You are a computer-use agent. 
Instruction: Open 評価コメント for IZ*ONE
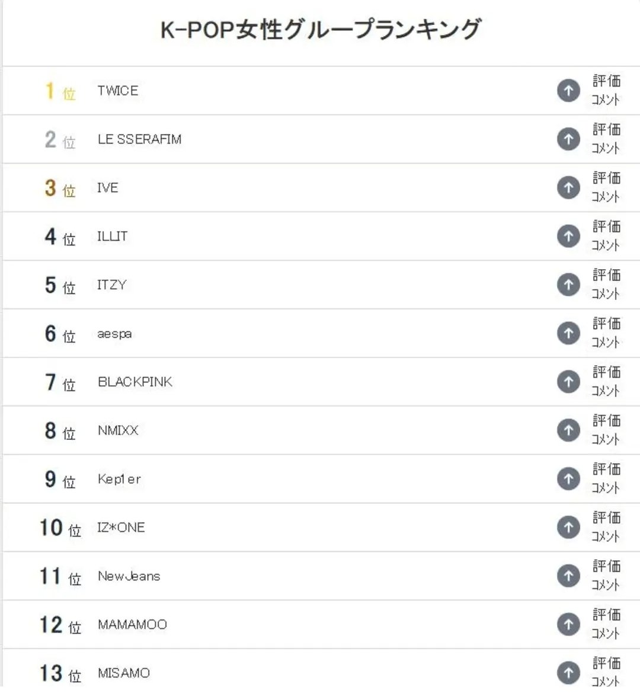click(x=606, y=527)
